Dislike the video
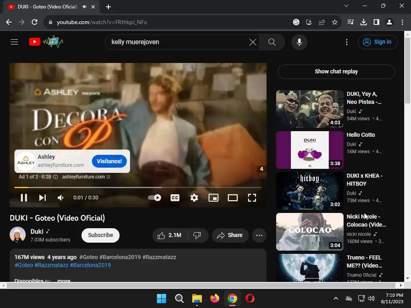 [x=197, y=235]
